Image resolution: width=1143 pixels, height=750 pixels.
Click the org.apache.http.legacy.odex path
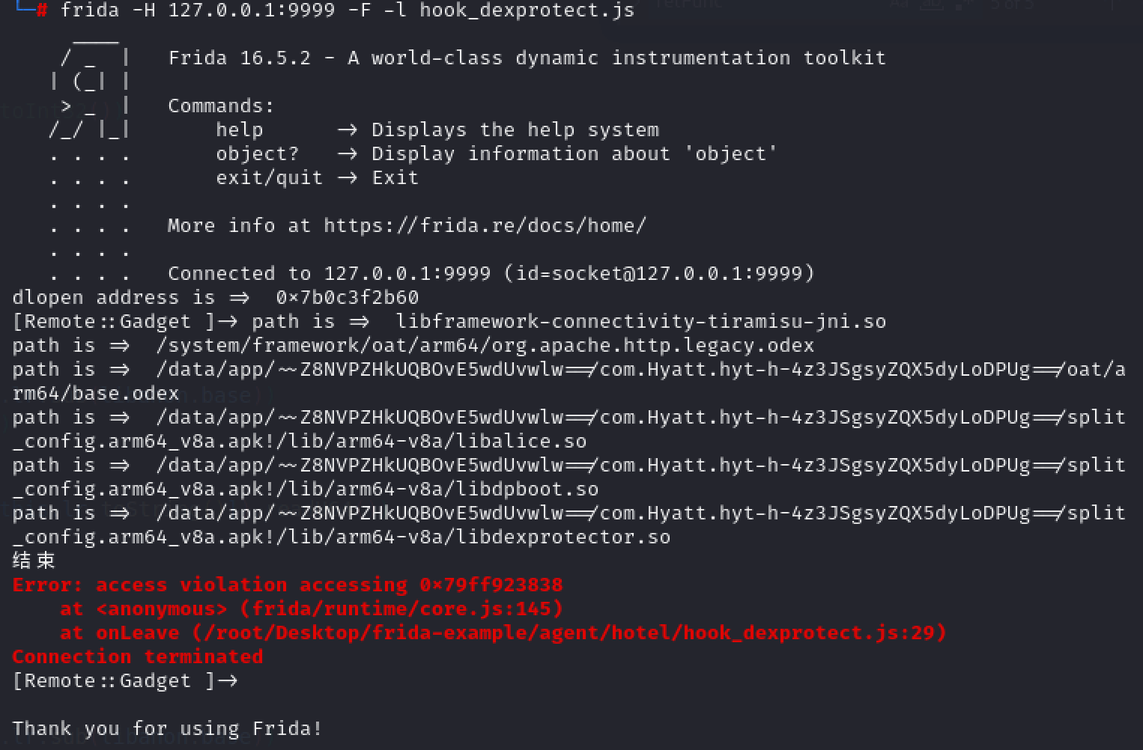[x=485, y=346]
